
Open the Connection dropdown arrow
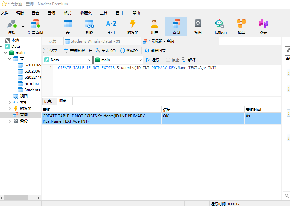click(23, 27)
